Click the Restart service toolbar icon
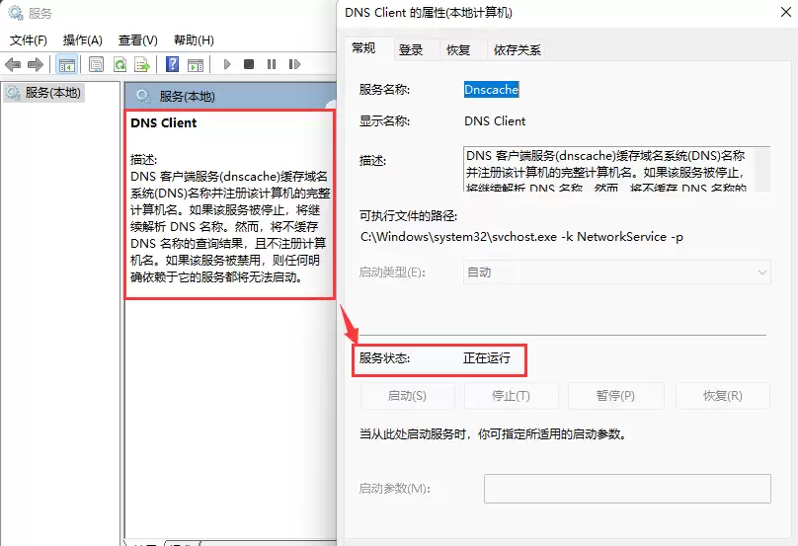This screenshot has width=798, height=546. (294, 64)
